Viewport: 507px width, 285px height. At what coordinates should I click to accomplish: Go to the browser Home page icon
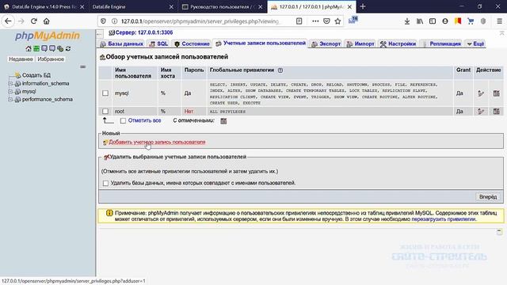47,21
